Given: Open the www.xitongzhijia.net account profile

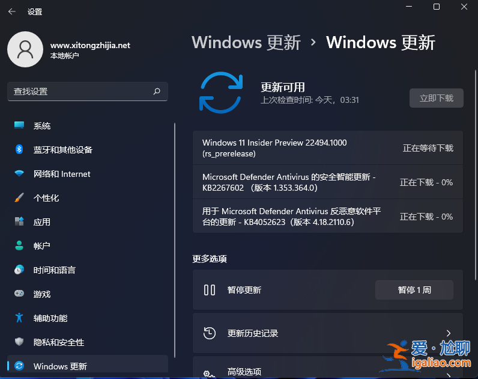Looking at the screenshot, I should pos(69,49).
